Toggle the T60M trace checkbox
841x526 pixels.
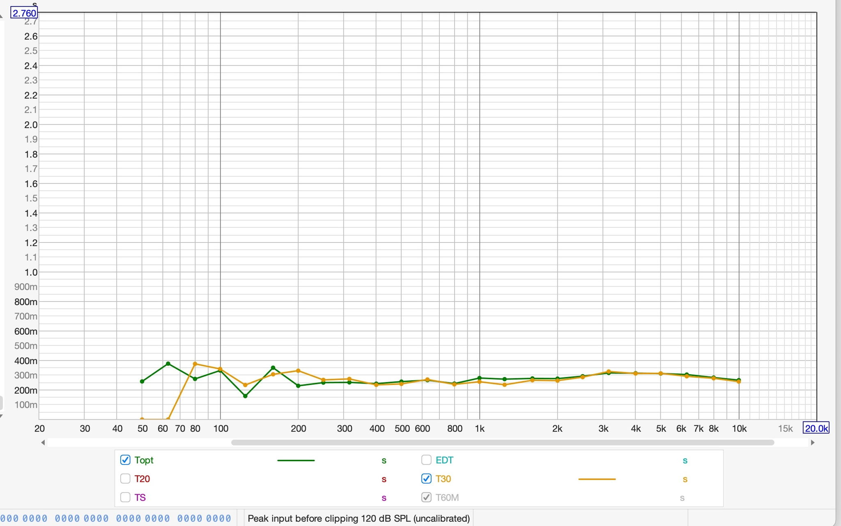(x=426, y=497)
